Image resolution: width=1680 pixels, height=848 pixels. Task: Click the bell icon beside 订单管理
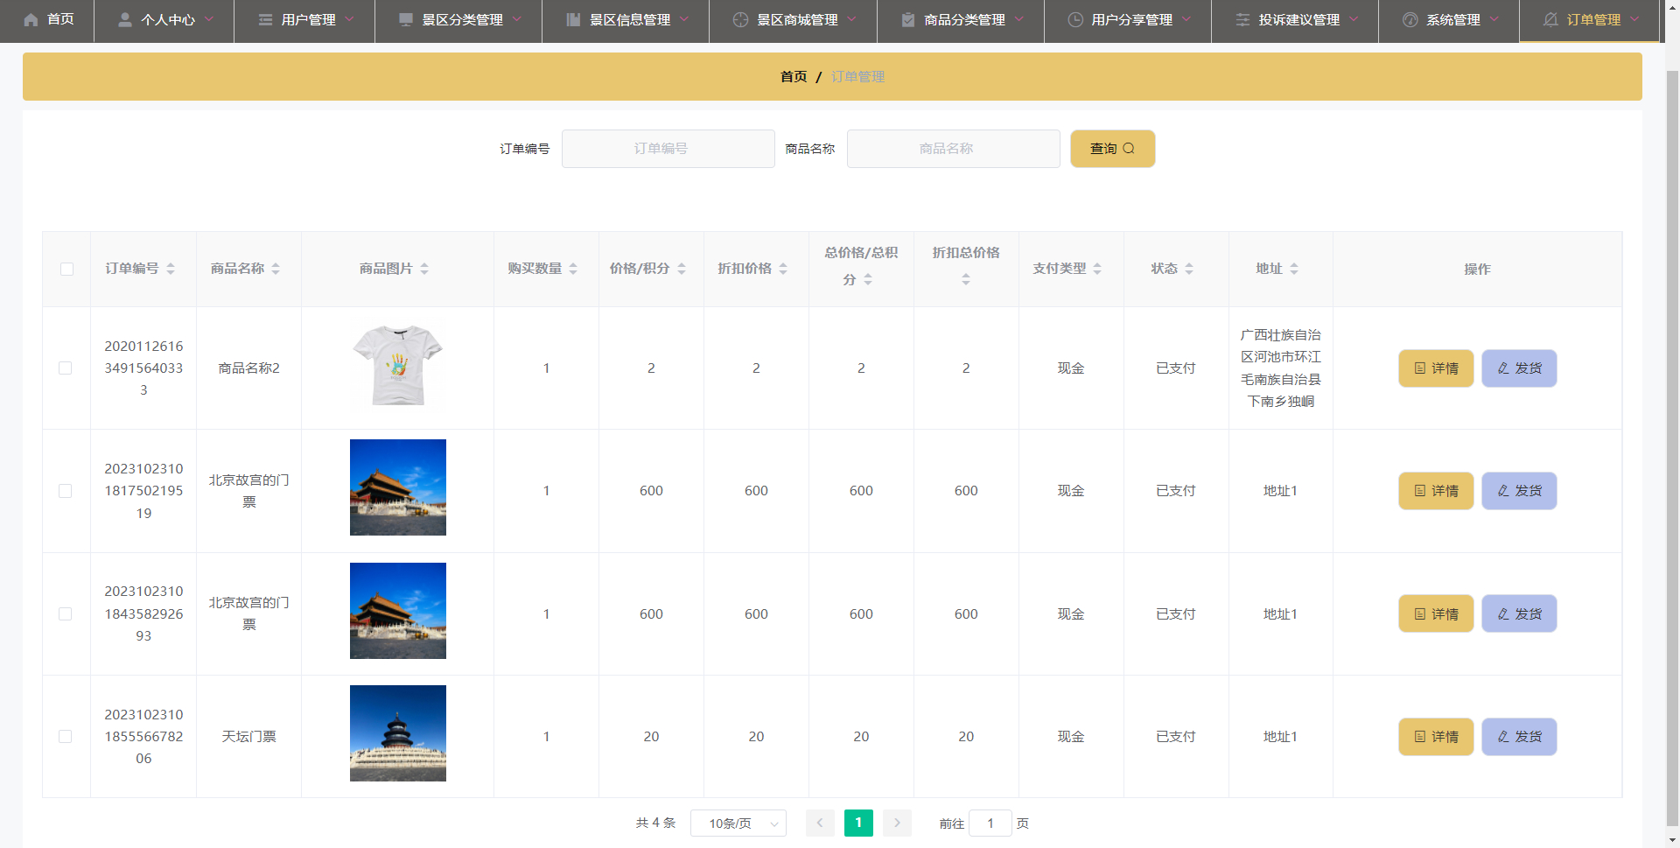(1550, 19)
